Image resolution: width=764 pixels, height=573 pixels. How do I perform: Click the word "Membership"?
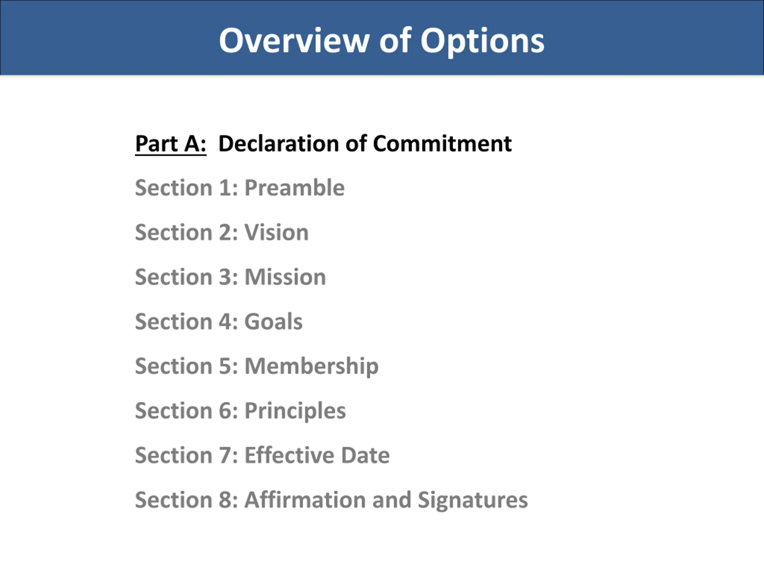(x=312, y=367)
